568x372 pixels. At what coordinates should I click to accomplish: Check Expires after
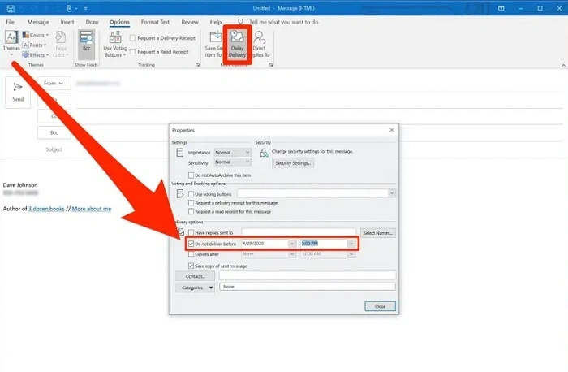pos(191,254)
